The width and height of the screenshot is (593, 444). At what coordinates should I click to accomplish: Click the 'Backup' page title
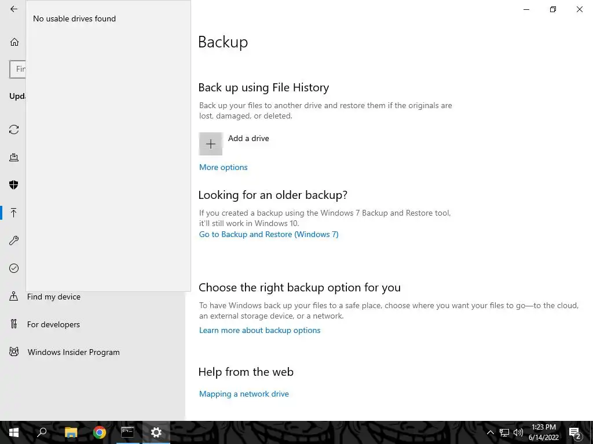[223, 42]
